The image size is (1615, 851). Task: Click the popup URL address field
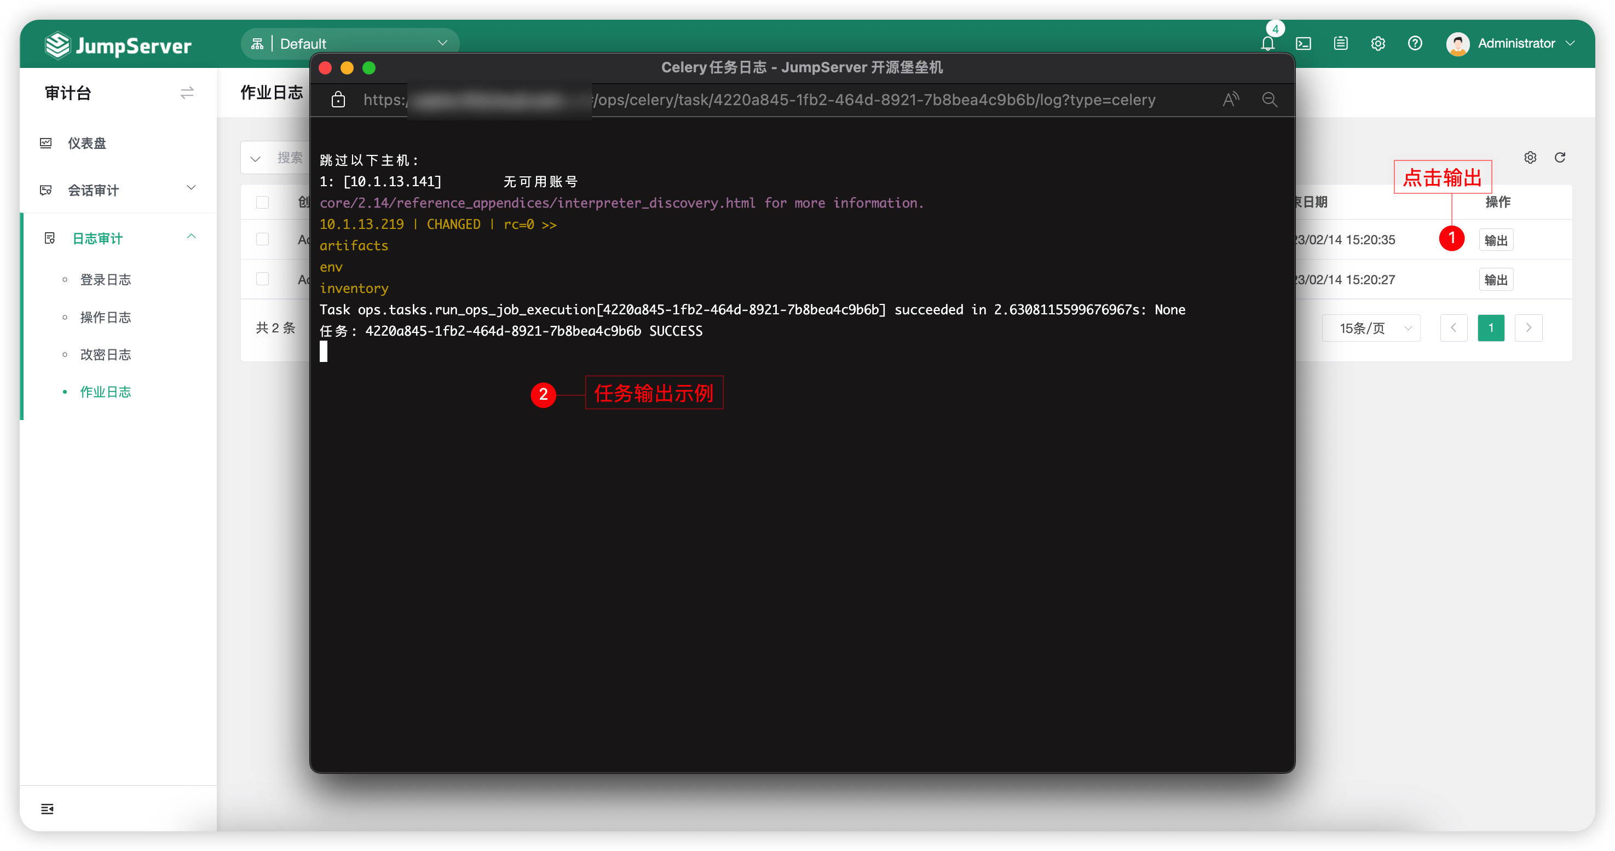(x=759, y=100)
